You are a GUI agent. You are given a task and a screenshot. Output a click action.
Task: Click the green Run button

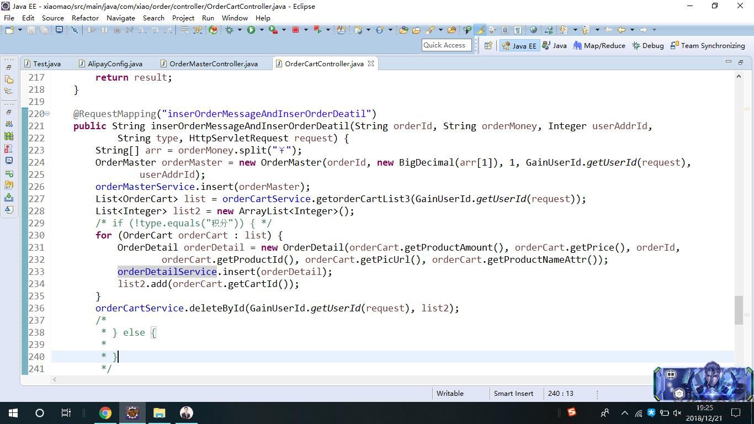(251, 30)
